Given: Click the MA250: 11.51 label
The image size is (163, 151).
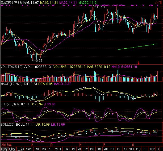Looking at the screenshot, I should (x=88, y=3).
